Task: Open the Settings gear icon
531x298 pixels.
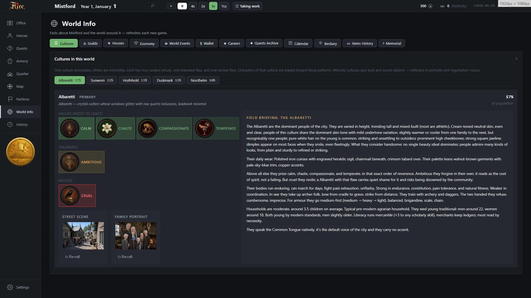Action: pyautogui.click(x=10, y=288)
